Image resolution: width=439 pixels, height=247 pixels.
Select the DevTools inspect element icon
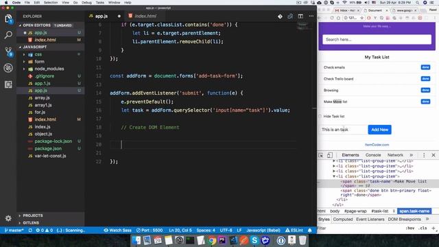click(321, 155)
